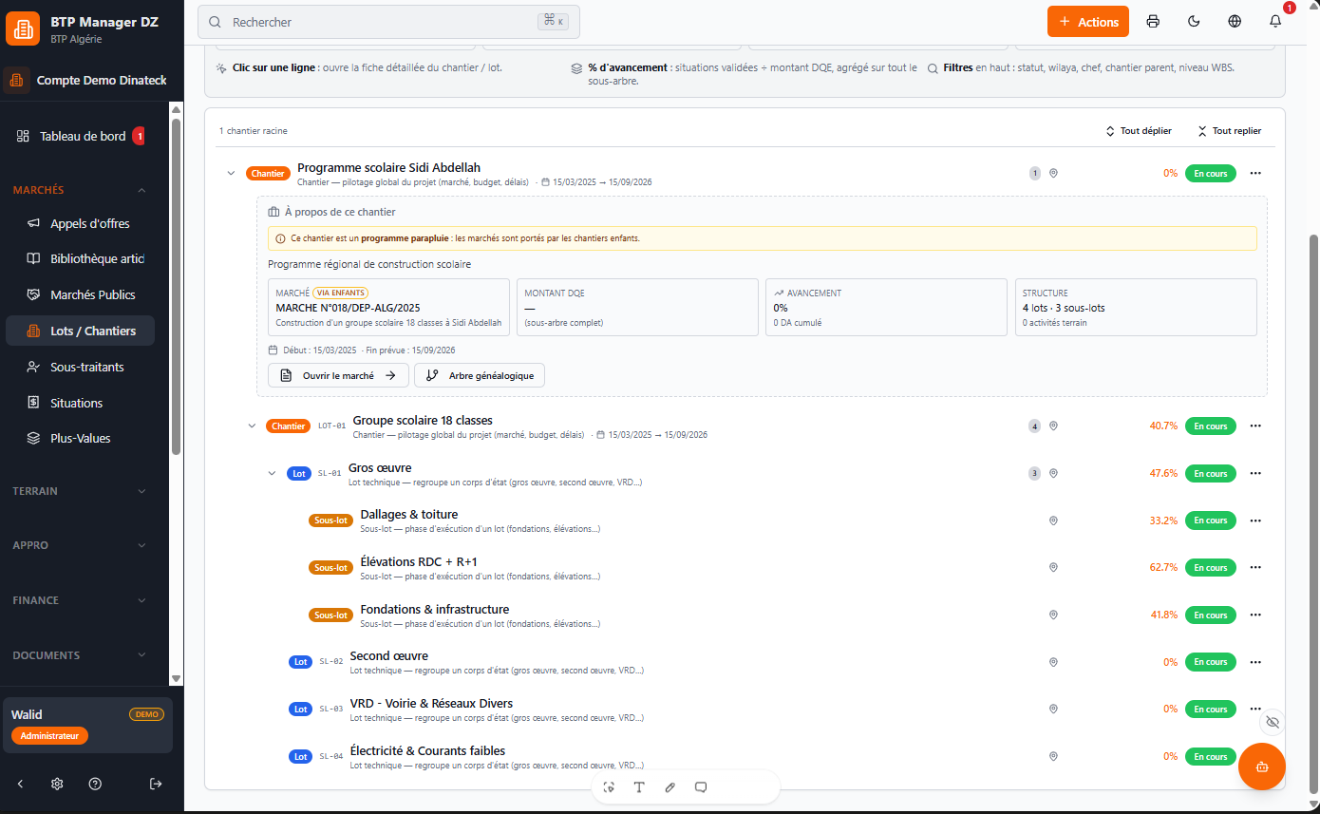This screenshot has width=1320, height=814.
Task: Open three-dot menu for Gros œuvre
Action: coord(1255,473)
